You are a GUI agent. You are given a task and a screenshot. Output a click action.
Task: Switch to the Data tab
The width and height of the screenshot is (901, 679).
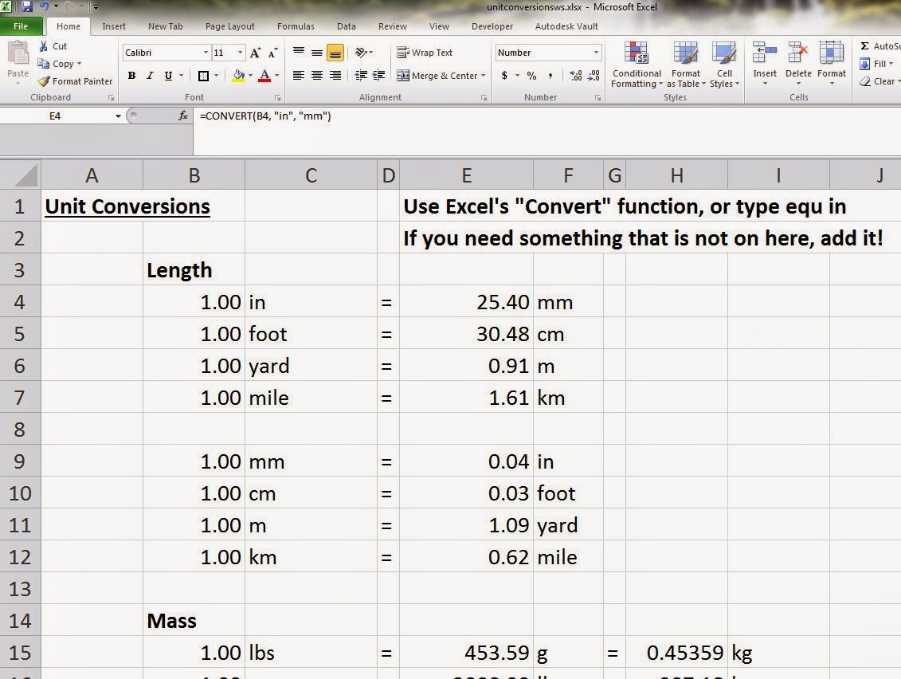[346, 26]
